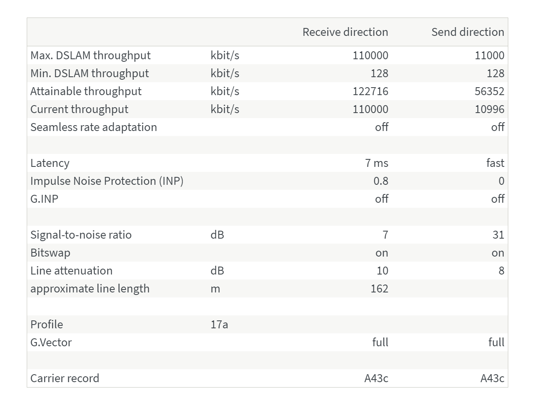The height and width of the screenshot is (408, 540).
Task: Click Latency receive value 7 ms
Action: coord(377,163)
